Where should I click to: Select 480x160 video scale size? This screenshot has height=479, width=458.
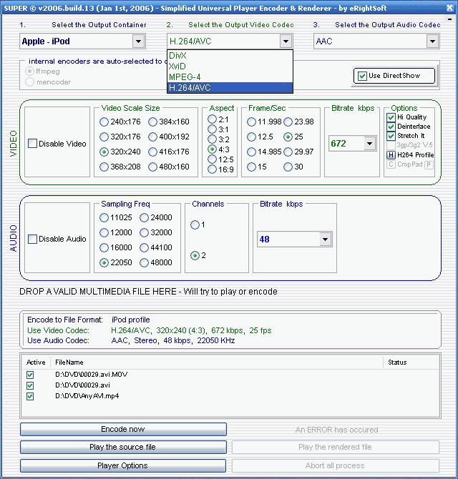click(152, 167)
